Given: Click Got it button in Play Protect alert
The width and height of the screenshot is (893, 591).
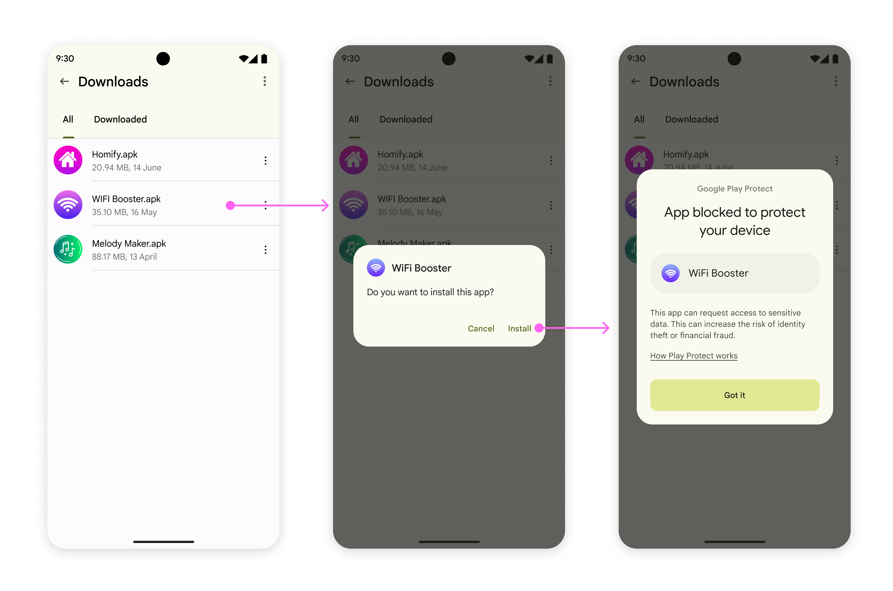Looking at the screenshot, I should point(734,395).
